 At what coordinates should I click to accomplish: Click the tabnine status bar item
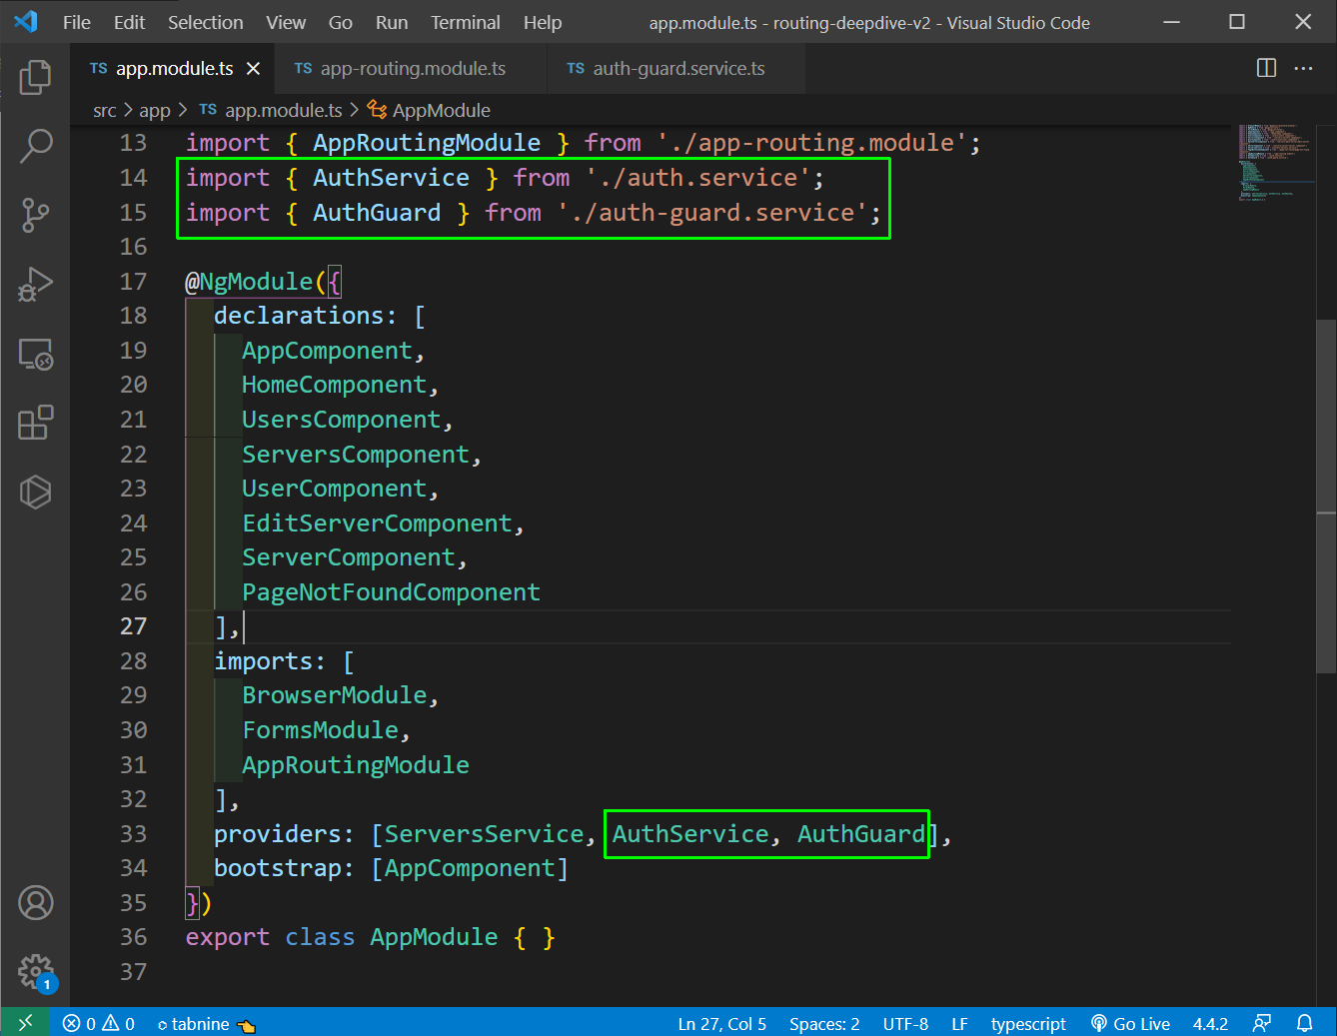pos(206,1024)
